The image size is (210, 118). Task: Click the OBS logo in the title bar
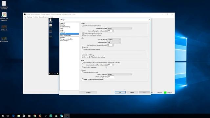point(25,14)
